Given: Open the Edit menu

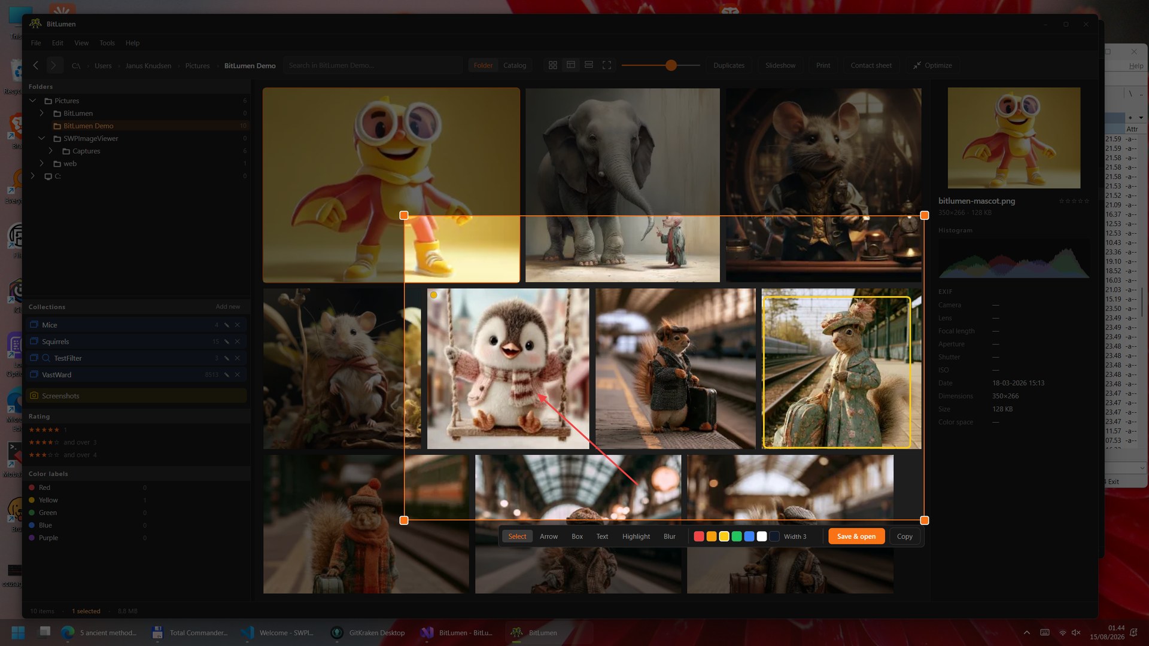Looking at the screenshot, I should click(57, 43).
